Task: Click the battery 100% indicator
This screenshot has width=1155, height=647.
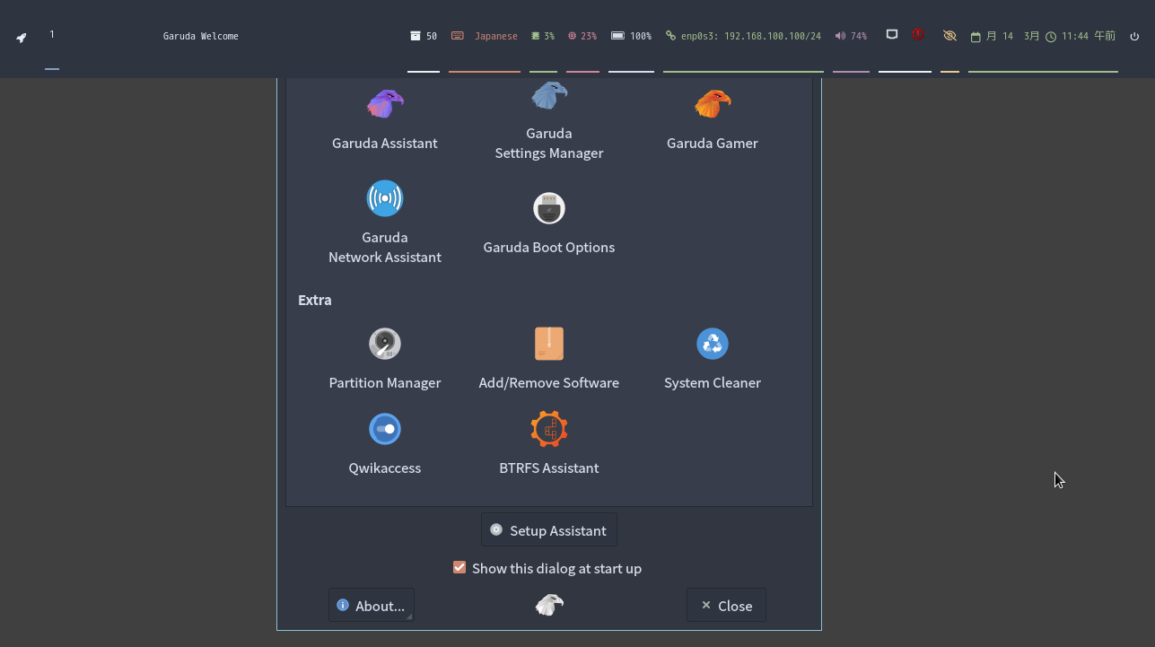Action: pos(631,36)
